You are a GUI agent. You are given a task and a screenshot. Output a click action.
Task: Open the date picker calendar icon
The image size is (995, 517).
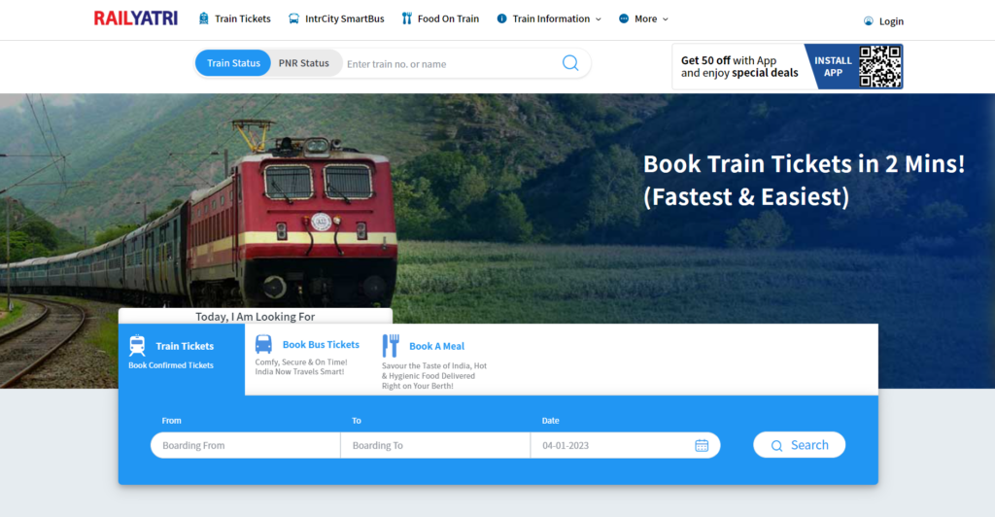tap(702, 445)
